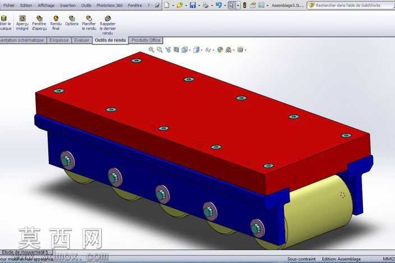395x263 pixels.
Task: Click the Planifier le rendu button
Action: tap(89, 23)
